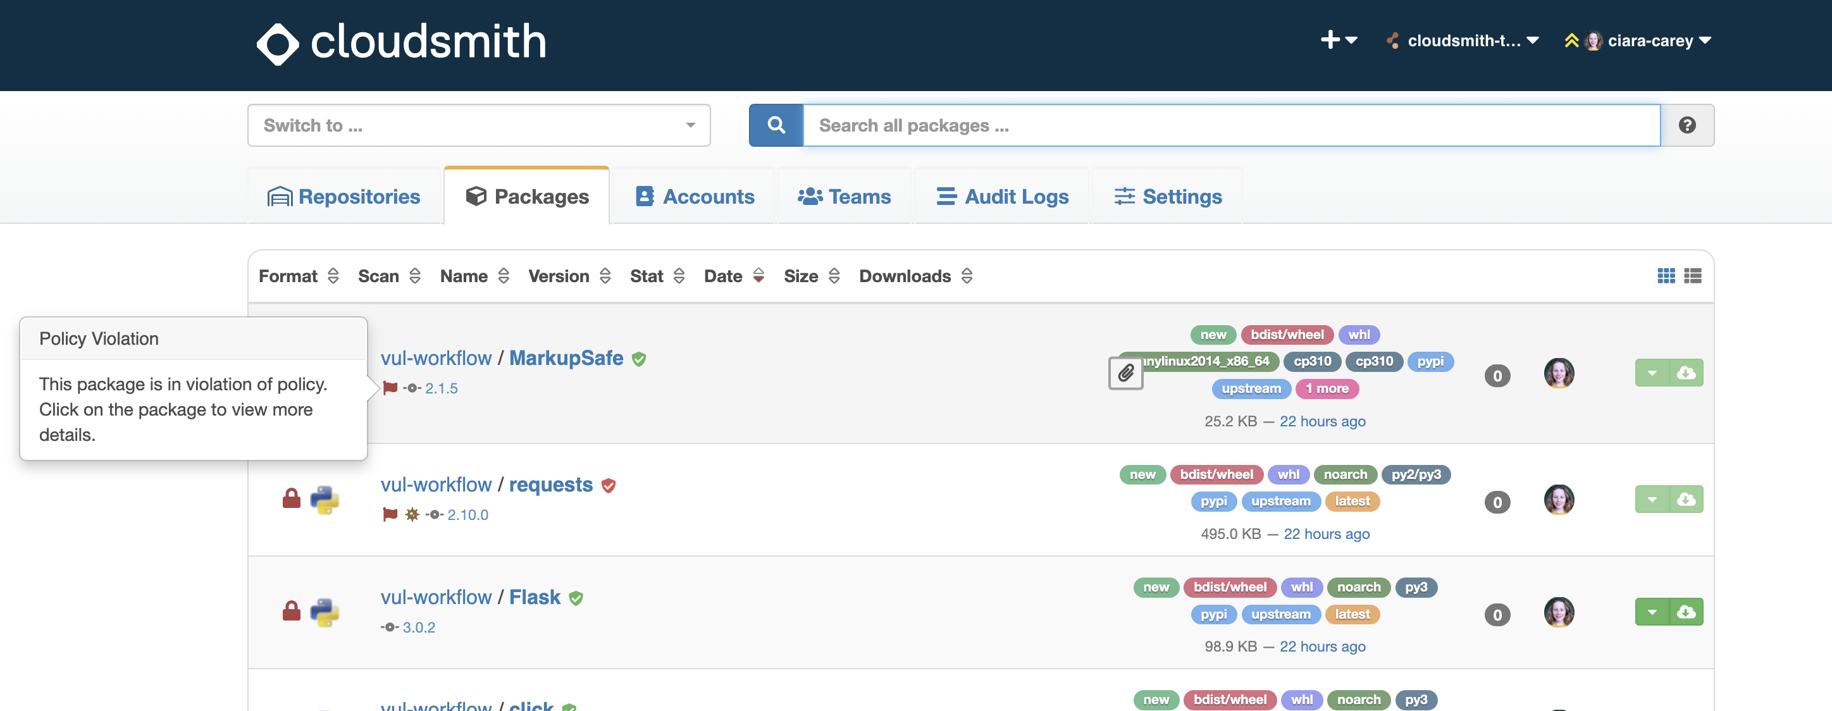Click the download count badge for requests
1832x711 pixels.
click(1497, 502)
